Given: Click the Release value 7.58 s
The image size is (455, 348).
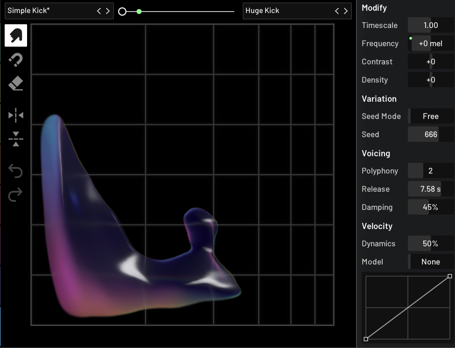Looking at the screenshot, I should (x=431, y=189).
